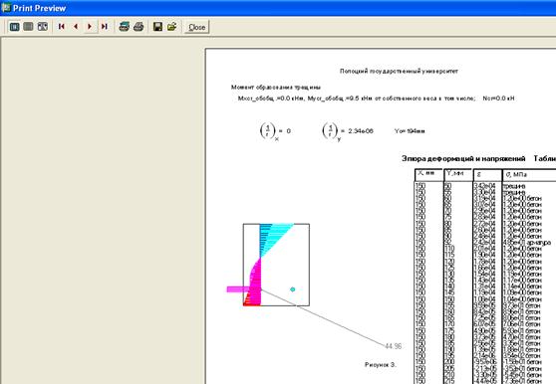556x384 pixels.
Task: Click the Print Preview window title icon
Action: click(x=6, y=7)
